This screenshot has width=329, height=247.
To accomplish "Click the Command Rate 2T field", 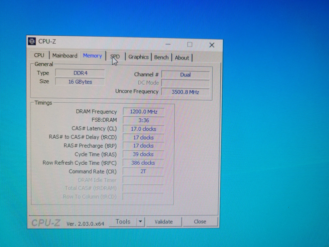I will point(143,171).
